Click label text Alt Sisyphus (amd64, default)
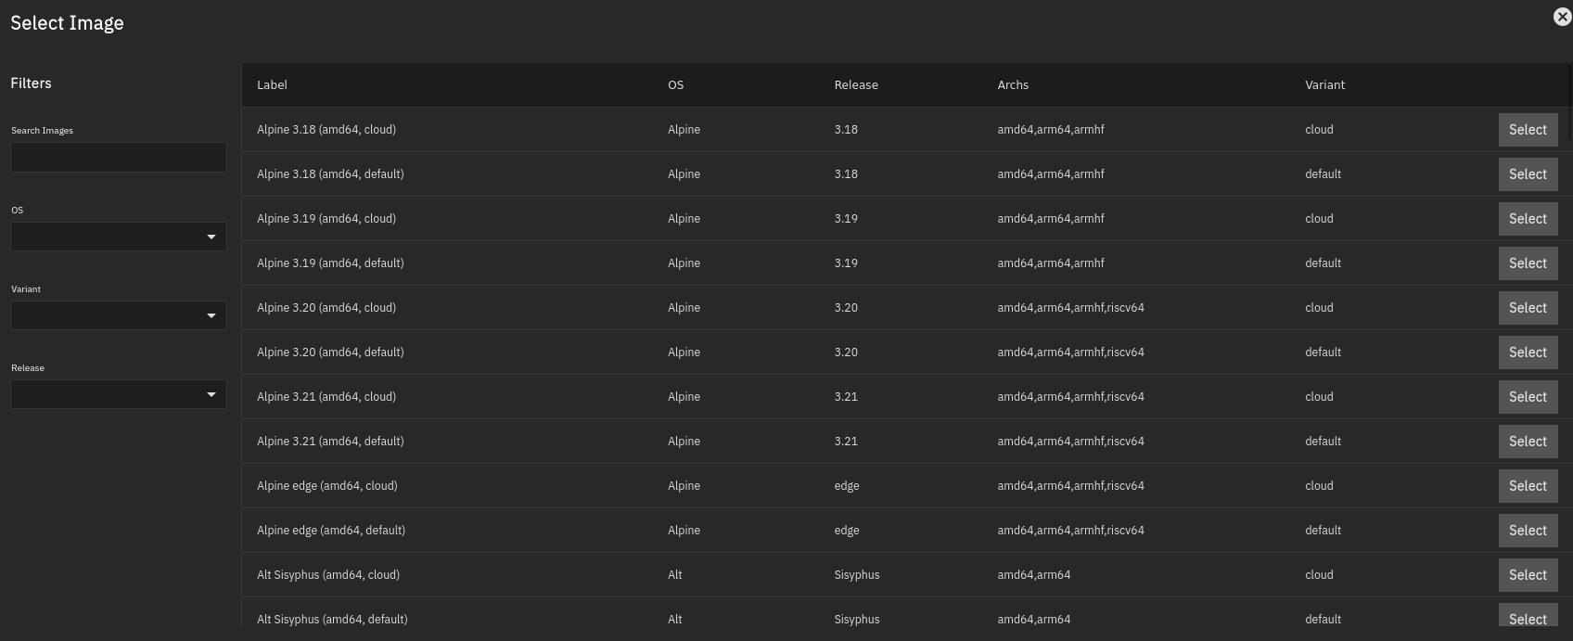The width and height of the screenshot is (1573, 641). (332, 620)
